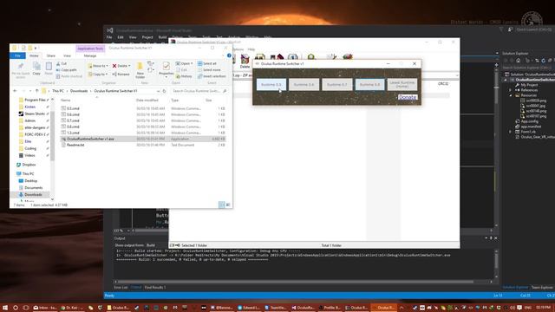The width and height of the screenshot is (555, 312).
Task: Open the Open dropdown in Explorer ribbon
Action: [184, 63]
